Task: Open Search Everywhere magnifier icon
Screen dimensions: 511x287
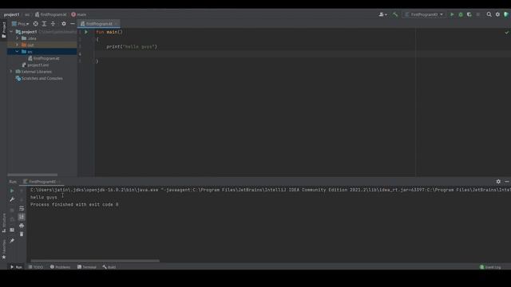Action: 489,14
